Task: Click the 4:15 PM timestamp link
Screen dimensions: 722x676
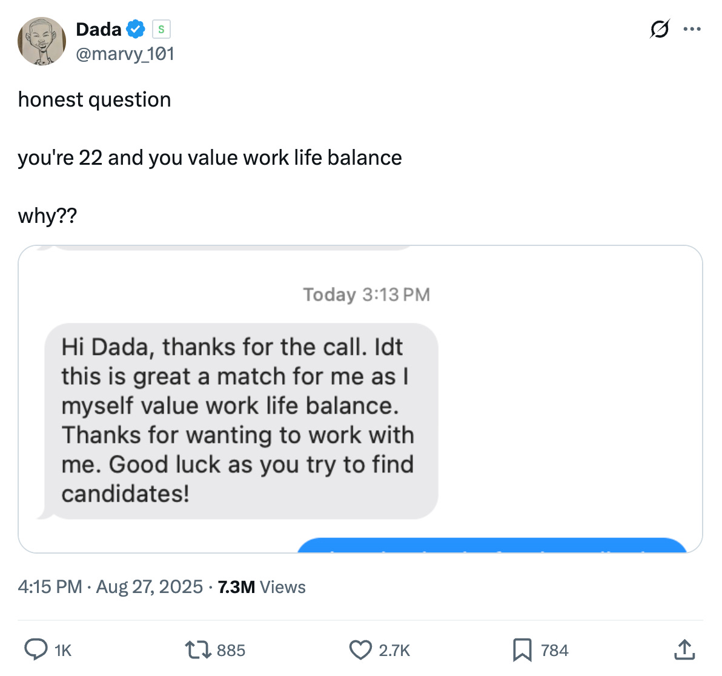Action: point(50,586)
